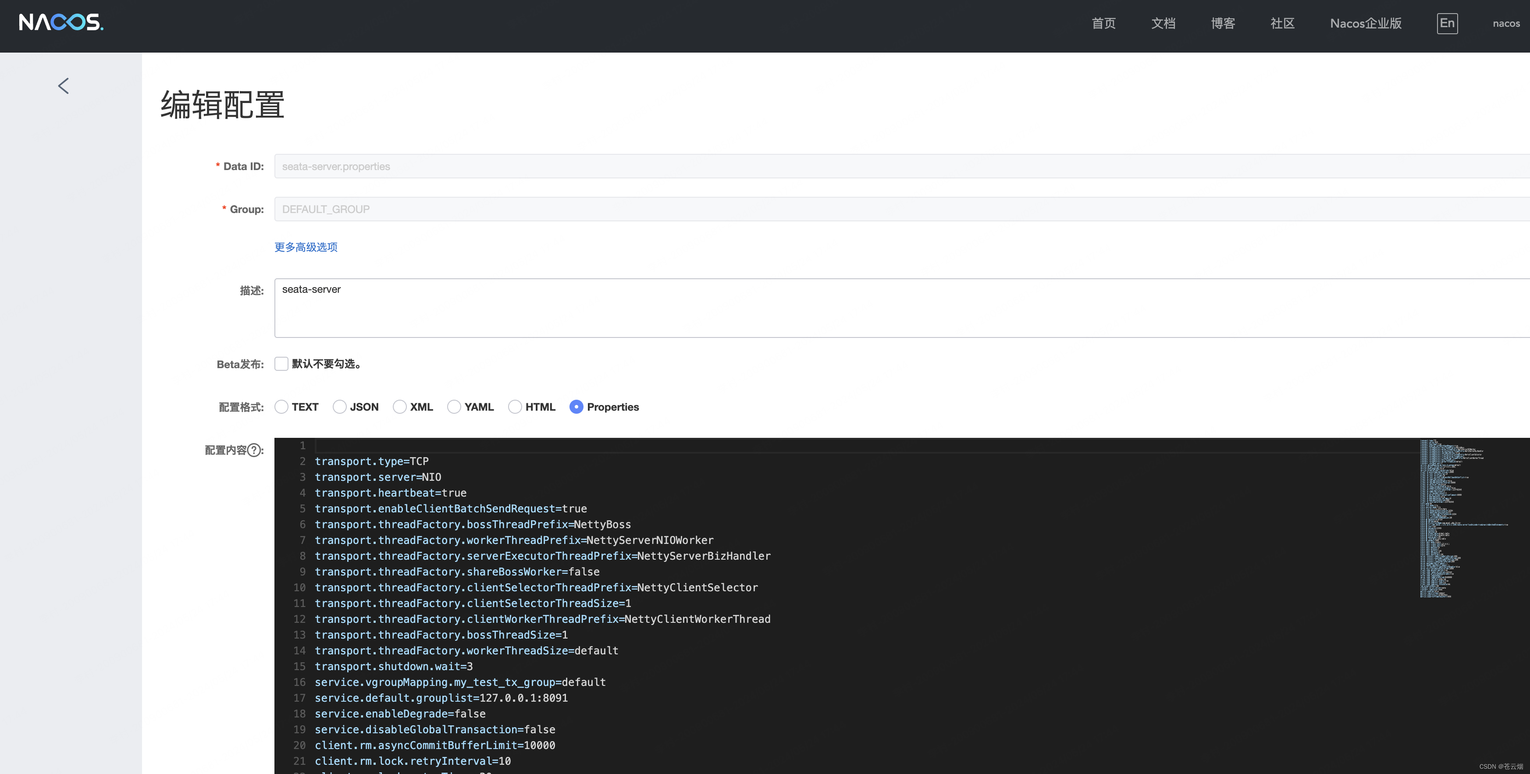Click line workerThreadPrefix=NettyServerNIOWorker

pos(514,540)
